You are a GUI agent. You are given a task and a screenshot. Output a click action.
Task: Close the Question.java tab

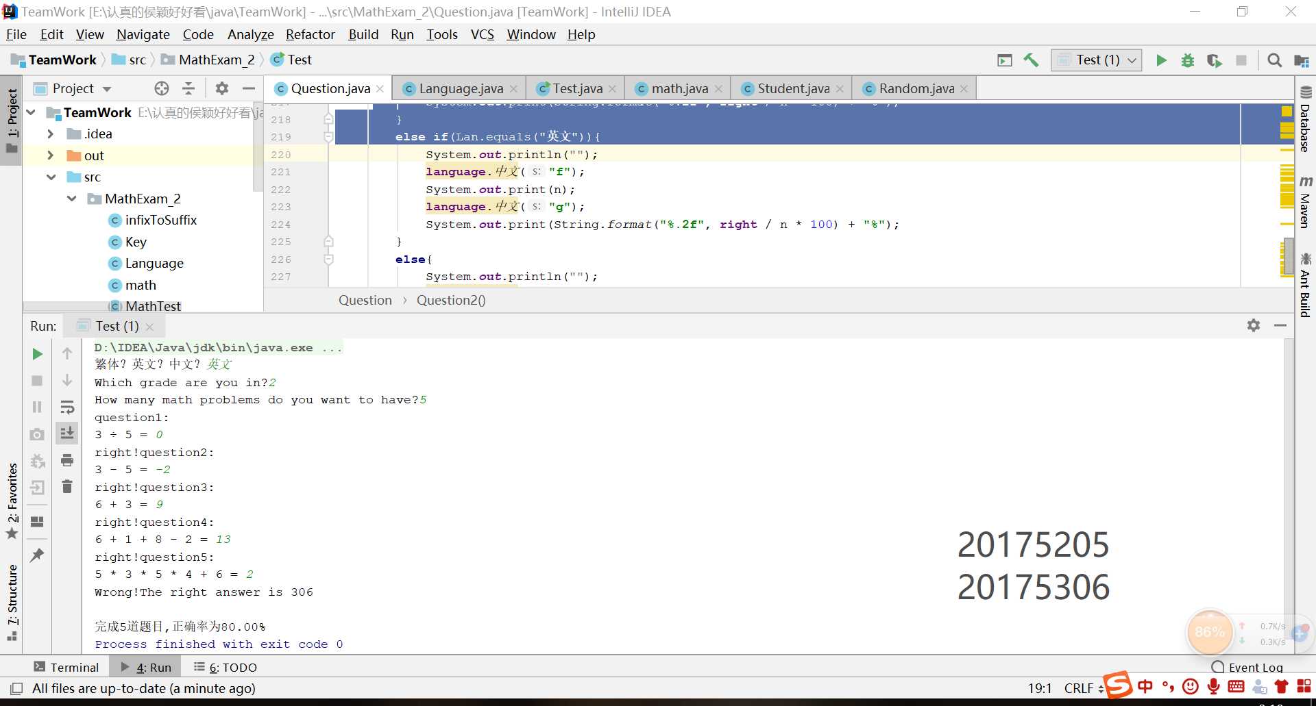[x=380, y=89]
